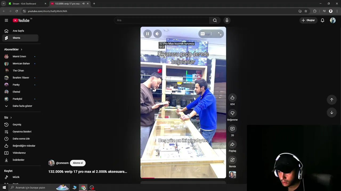Image resolution: width=341 pixels, height=191 pixels.
Task: Mute the Shorts video volume
Action: click(x=157, y=34)
